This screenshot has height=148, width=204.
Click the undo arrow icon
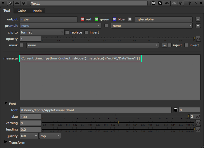point(167,3)
